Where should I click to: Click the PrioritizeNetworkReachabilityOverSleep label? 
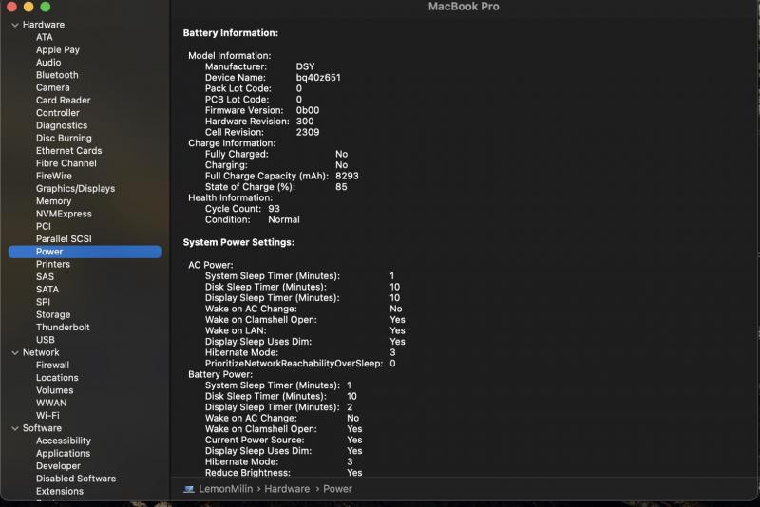click(x=294, y=364)
